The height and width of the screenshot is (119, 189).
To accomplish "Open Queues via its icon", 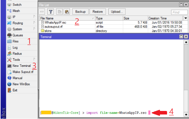I will [9, 35].
